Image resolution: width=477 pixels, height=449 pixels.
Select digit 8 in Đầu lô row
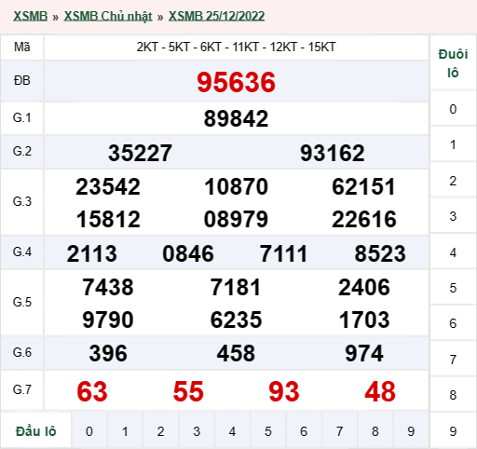click(375, 431)
